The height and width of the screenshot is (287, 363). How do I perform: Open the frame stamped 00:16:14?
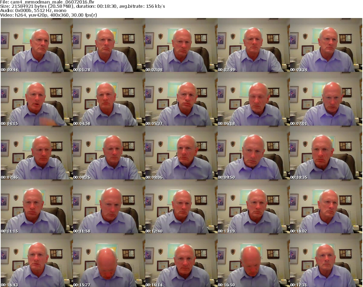pyautogui.click(x=181, y=260)
